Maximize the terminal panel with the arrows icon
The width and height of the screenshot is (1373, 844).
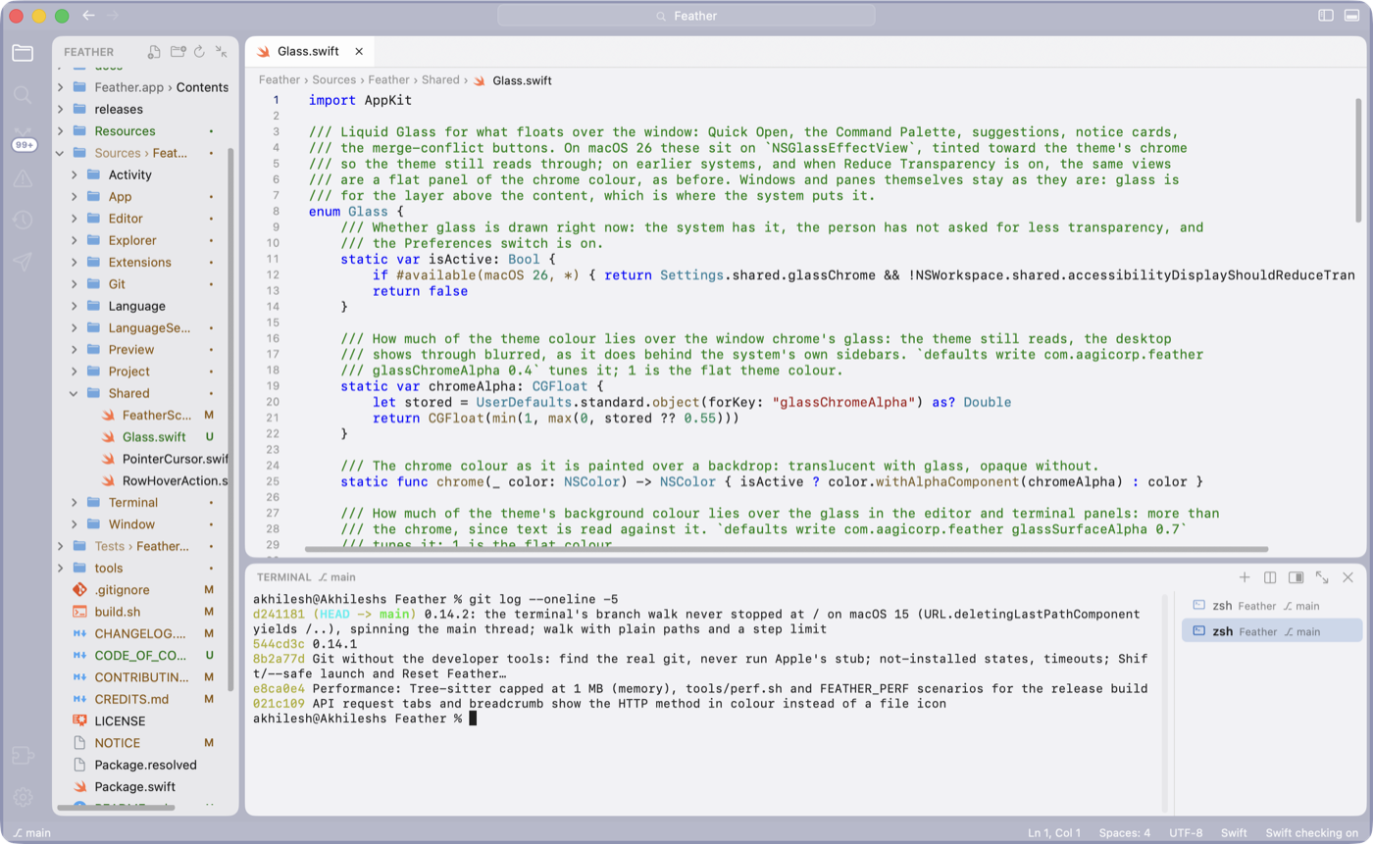(x=1322, y=577)
